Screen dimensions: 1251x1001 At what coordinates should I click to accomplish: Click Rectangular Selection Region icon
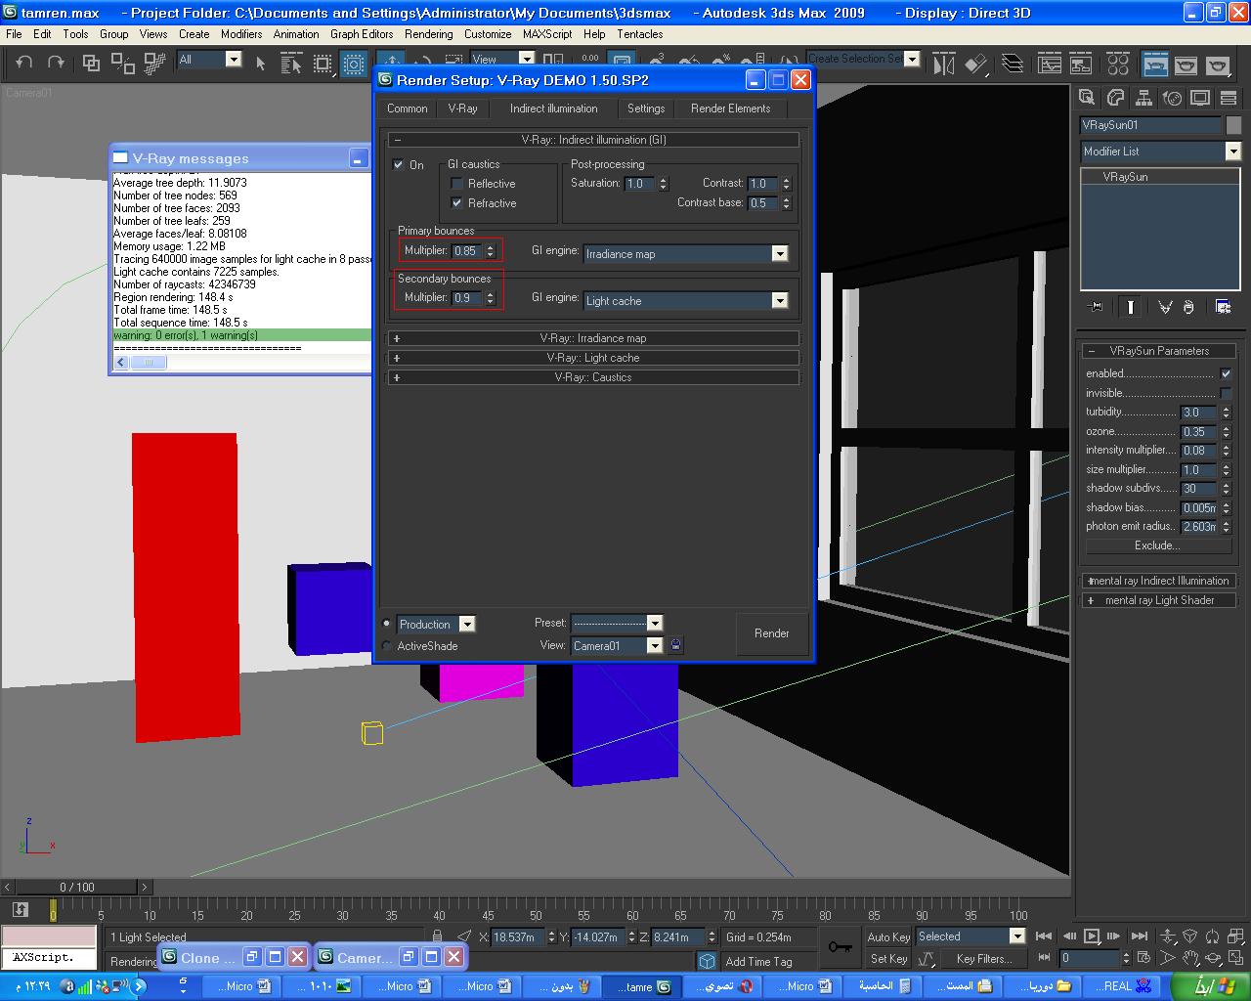coord(323,63)
